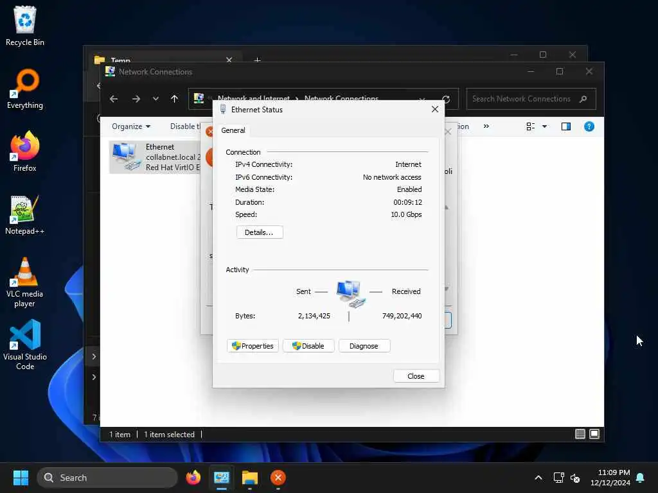Viewport: 658px width, 493px height.
Task: Run Diagnose on Ethernet connection
Action: point(364,346)
